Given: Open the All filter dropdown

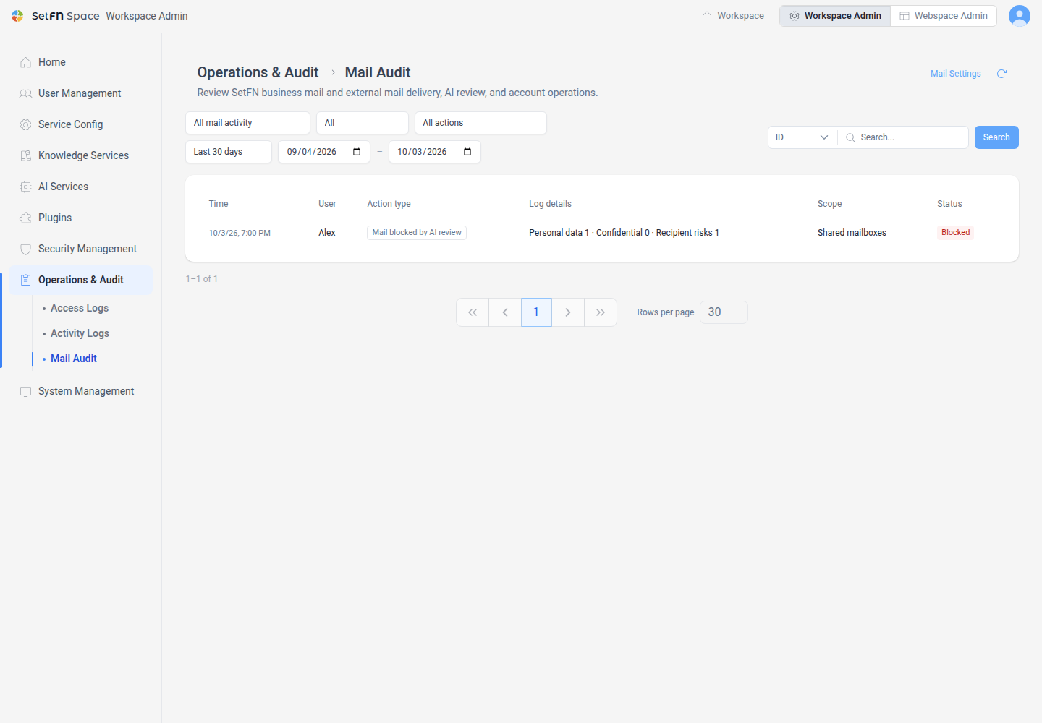Looking at the screenshot, I should pyautogui.click(x=363, y=123).
